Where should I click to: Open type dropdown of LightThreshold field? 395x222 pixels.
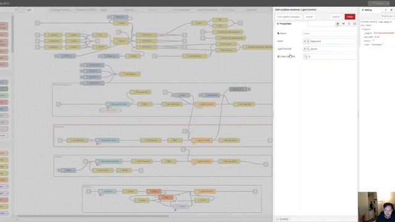pos(306,49)
